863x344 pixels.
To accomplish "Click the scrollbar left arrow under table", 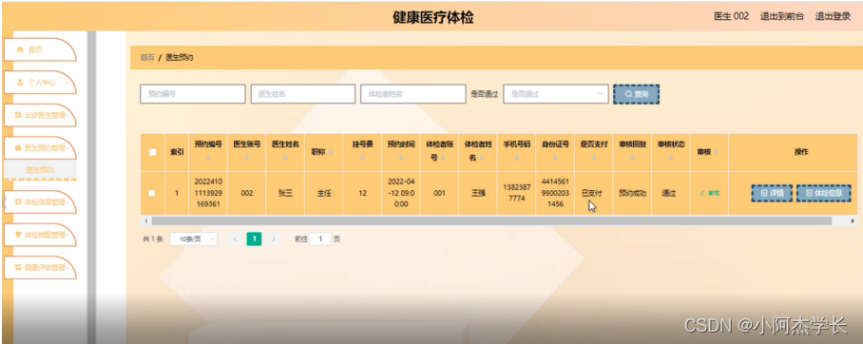I will point(145,220).
